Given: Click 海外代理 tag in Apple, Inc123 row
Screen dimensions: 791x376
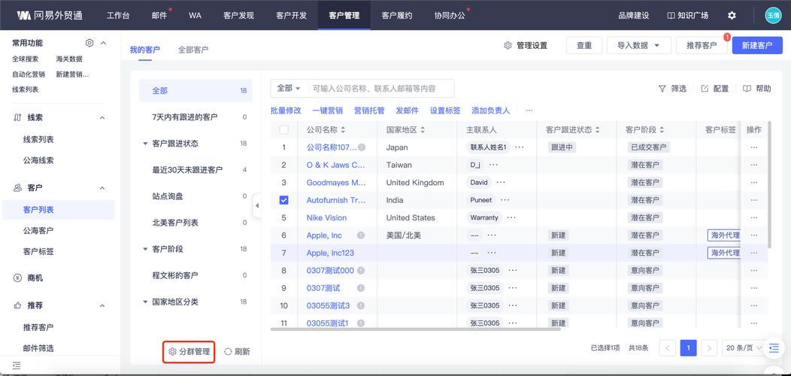Looking at the screenshot, I should (x=724, y=253).
